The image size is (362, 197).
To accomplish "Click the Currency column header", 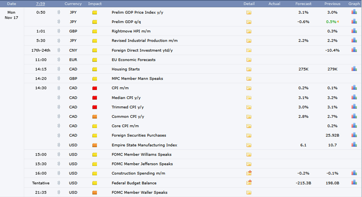I will pos(73,4).
